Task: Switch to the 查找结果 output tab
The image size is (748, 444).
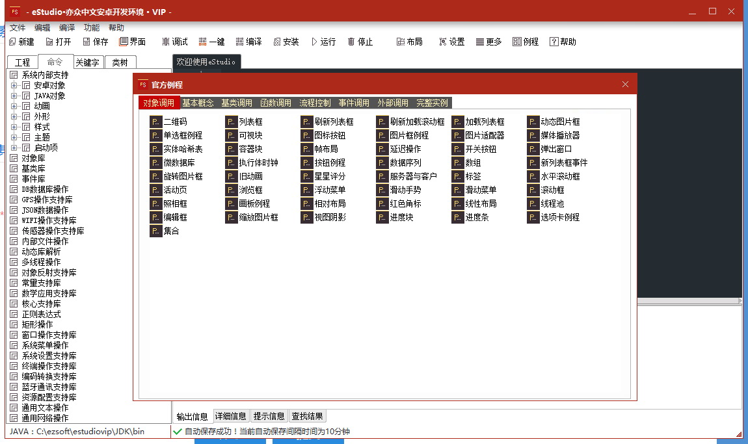Action: [x=308, y=416]
